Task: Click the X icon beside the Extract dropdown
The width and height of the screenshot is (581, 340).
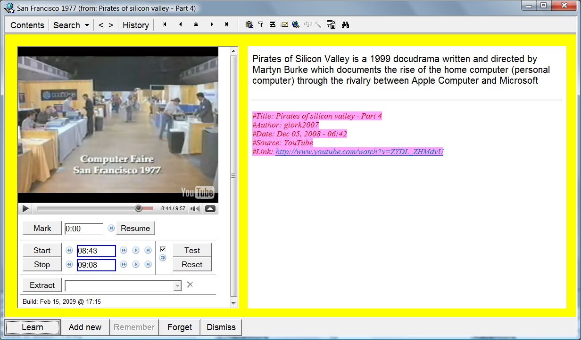Action: click(190, 285)
